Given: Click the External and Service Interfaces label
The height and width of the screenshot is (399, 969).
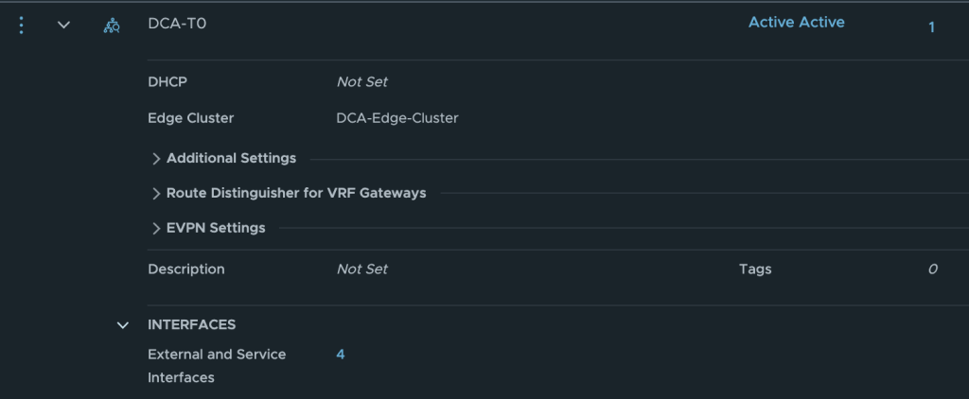Looking at the screenshot, I should pos(217,366).
